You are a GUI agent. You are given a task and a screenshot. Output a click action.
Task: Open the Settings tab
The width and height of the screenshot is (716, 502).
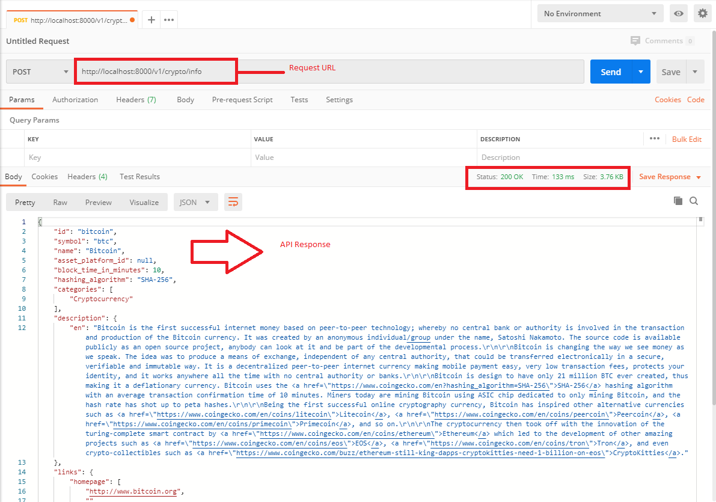pos(339,100)
